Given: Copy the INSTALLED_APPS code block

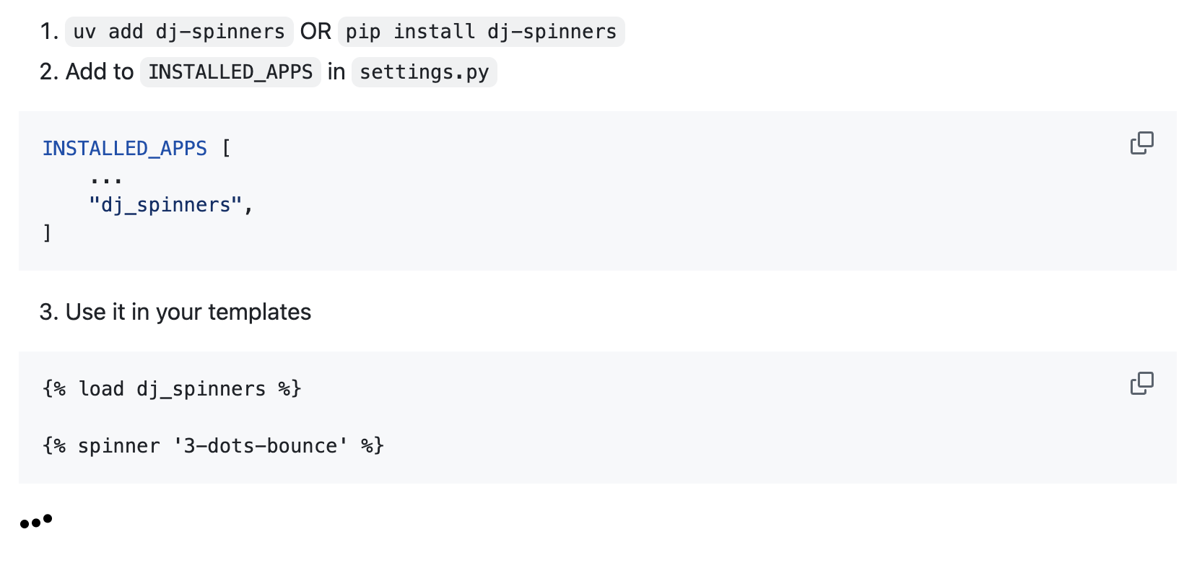Looking at the screenshot, I should coord(1141,143).
